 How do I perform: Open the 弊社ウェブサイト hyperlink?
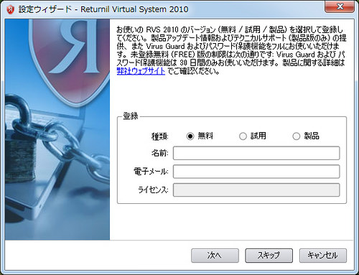[x=141, y=71]
